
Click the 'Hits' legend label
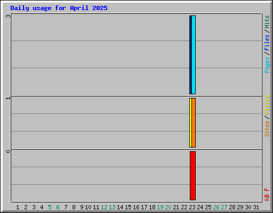267,22
